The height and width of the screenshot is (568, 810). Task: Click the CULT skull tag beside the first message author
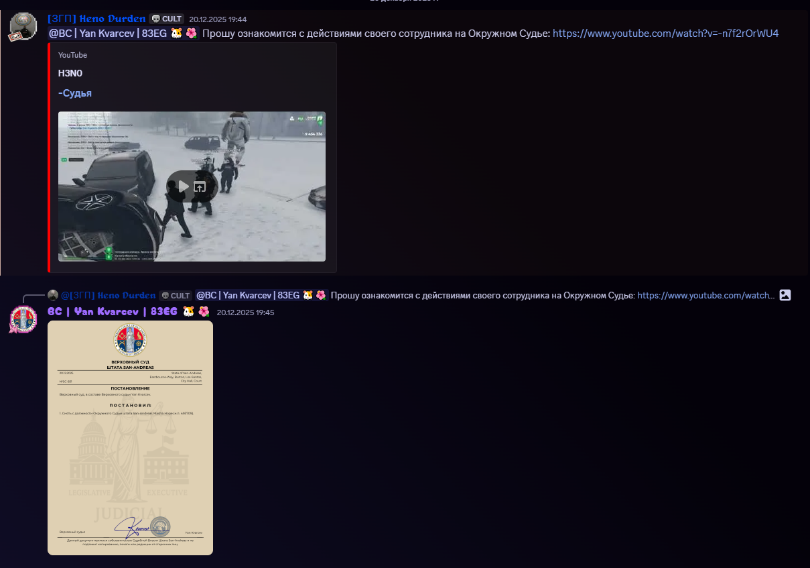[166, 19]
